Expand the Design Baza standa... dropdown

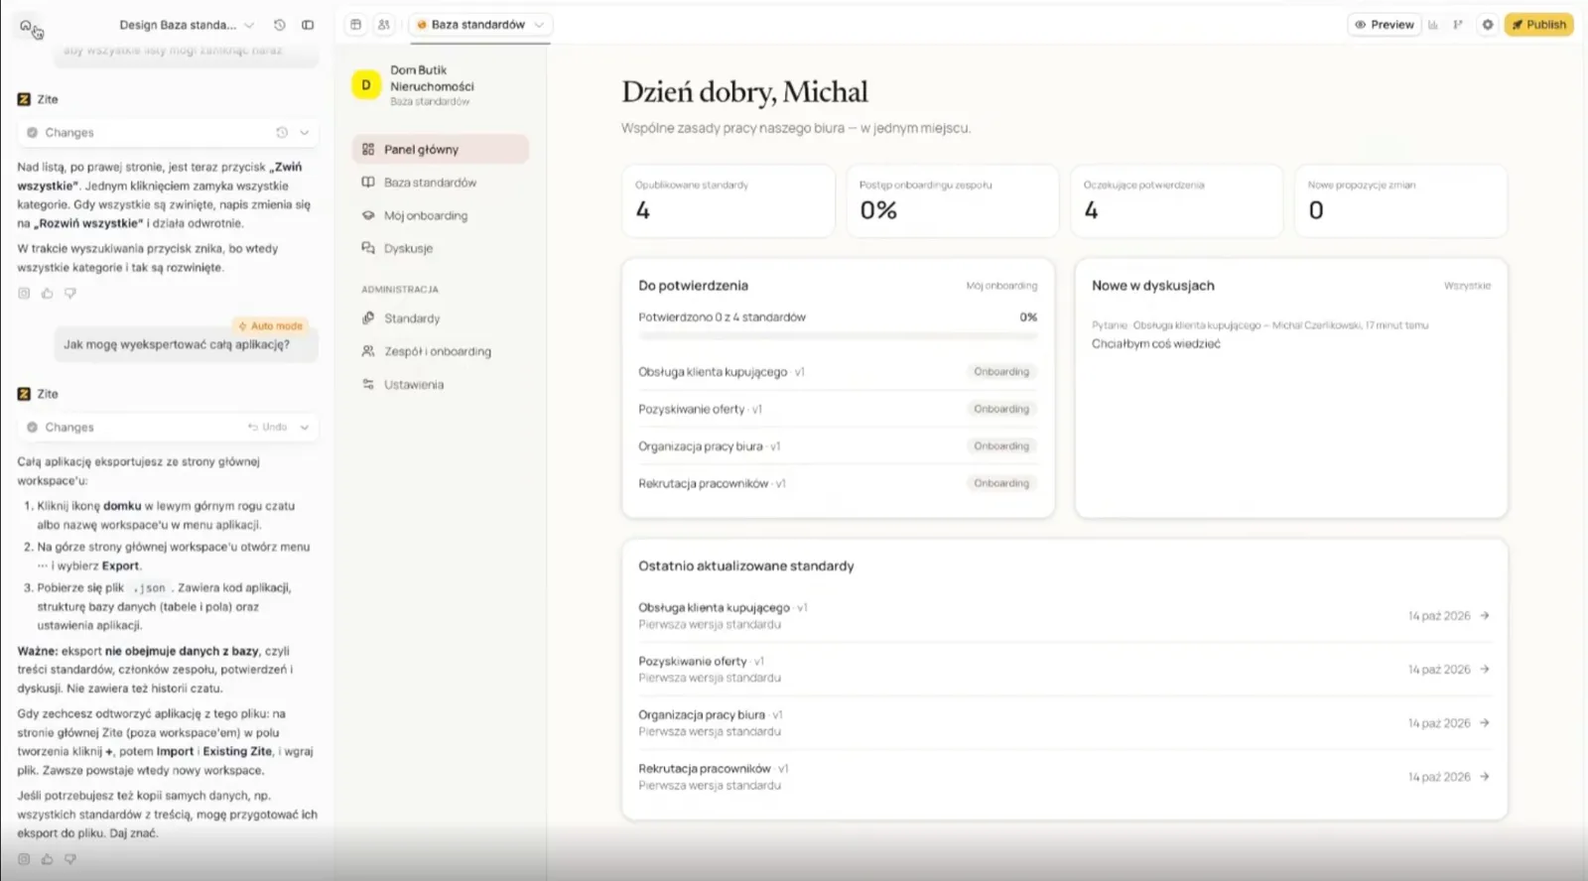[249, 25]
